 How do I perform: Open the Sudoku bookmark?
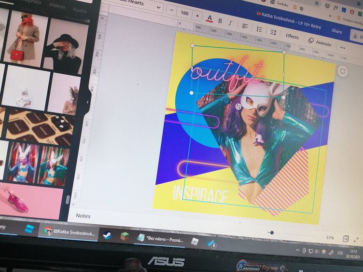[x=279, y=3]
